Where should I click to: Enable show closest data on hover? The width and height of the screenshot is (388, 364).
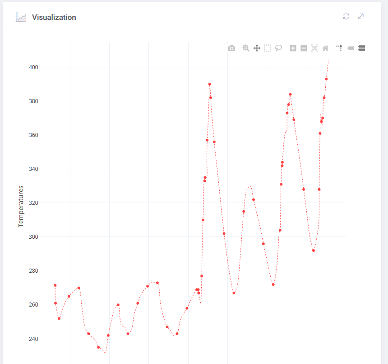351,48
